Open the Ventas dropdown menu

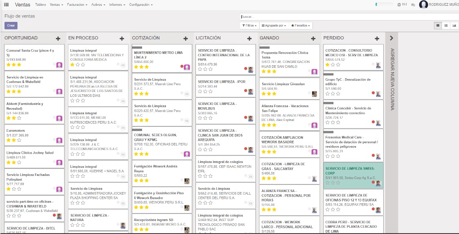coord(56,4)
